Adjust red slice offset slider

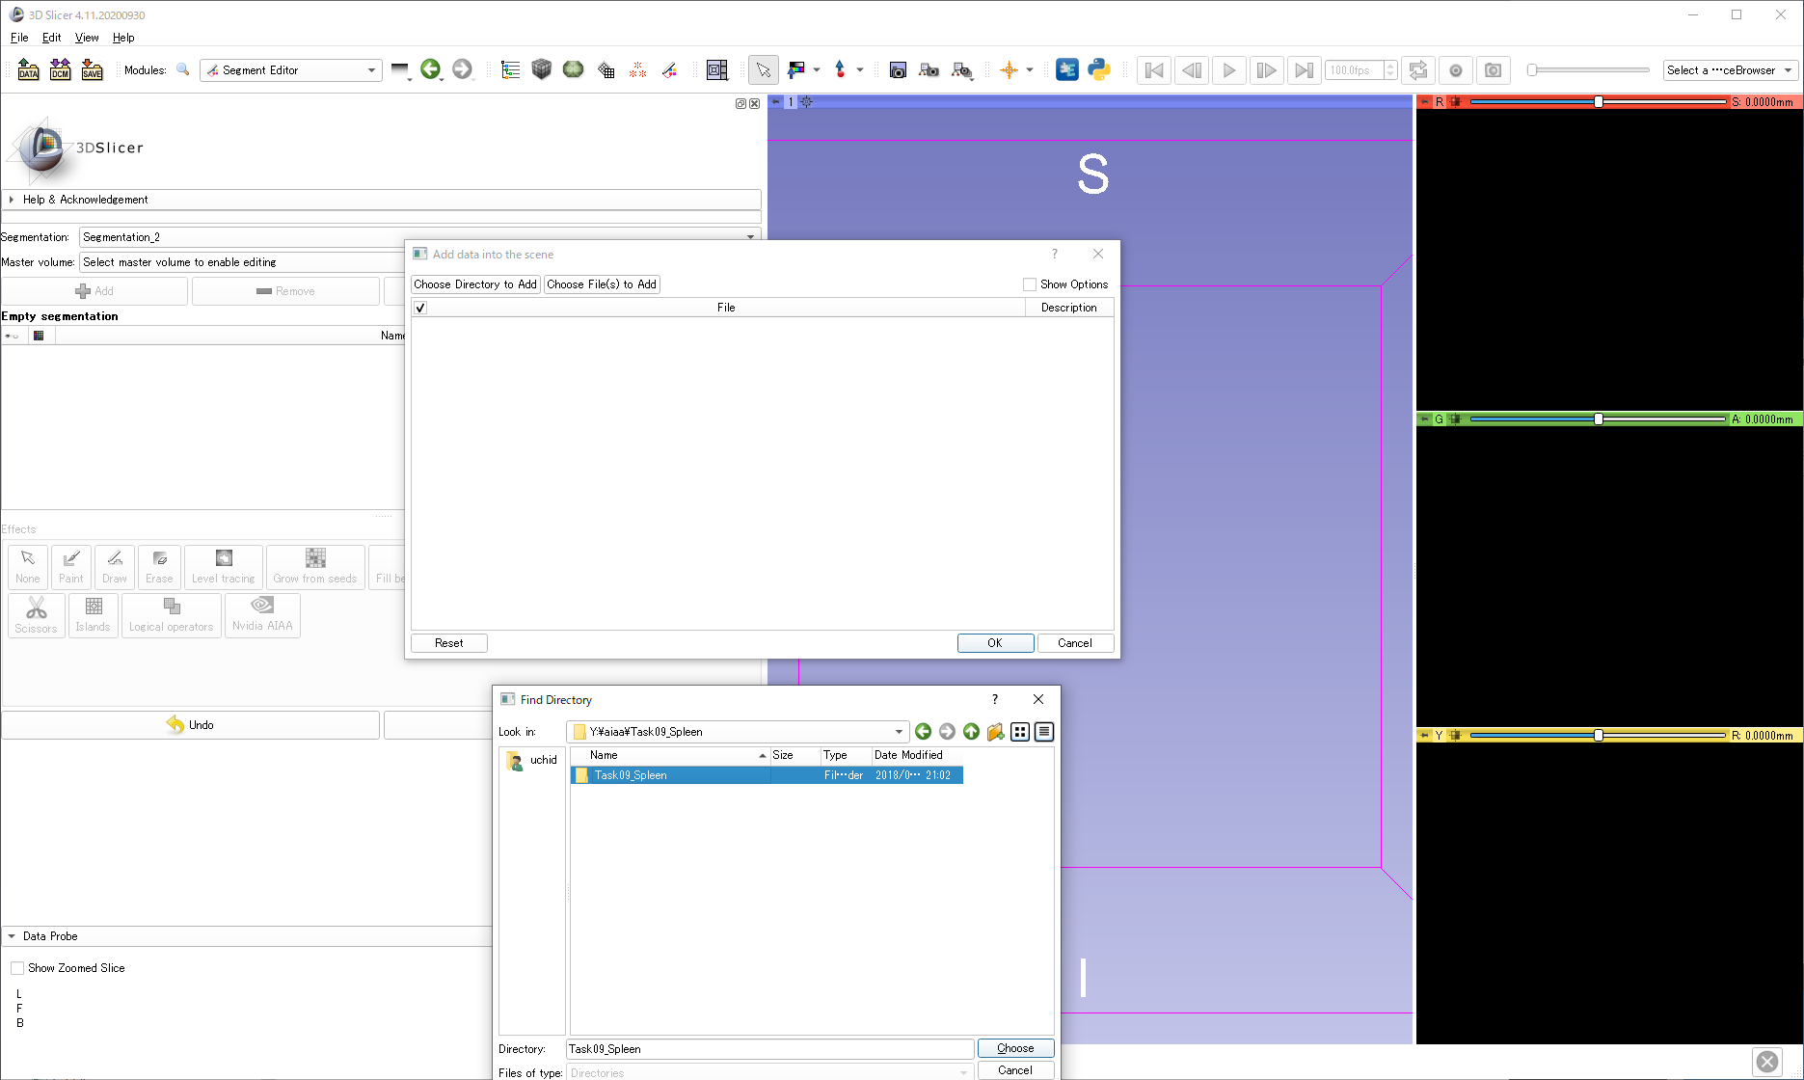1598,101
